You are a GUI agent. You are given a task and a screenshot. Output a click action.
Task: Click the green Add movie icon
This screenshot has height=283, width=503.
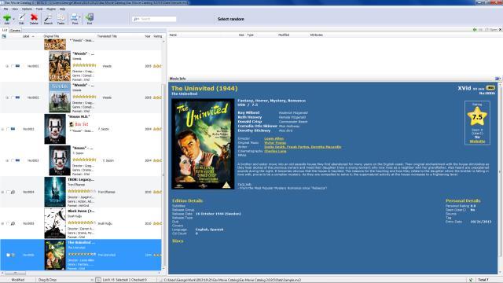7,17
